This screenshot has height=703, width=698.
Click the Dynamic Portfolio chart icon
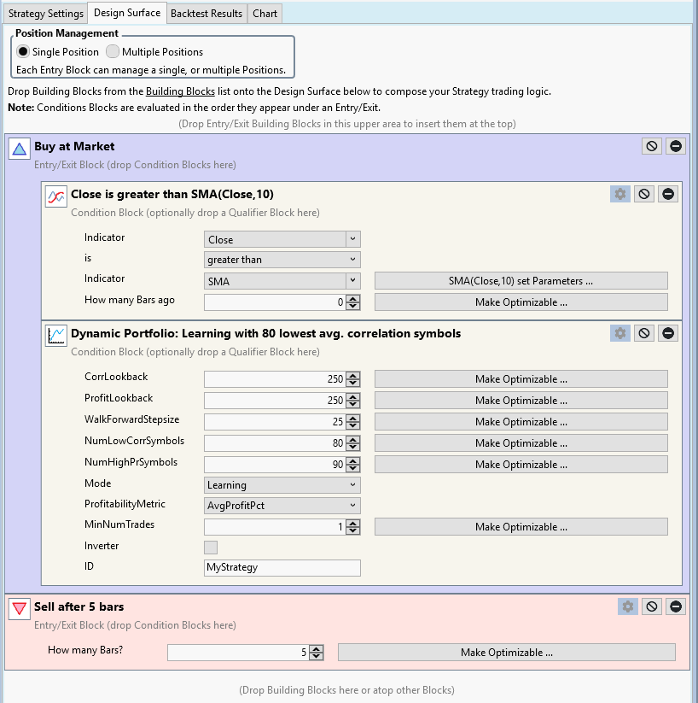(x=56, y=336)
